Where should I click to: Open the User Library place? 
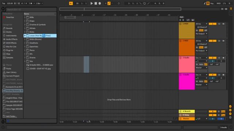11,72
